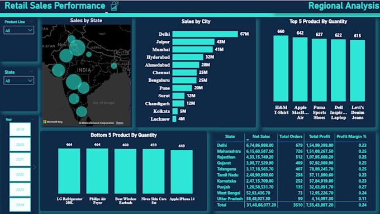Expand the State slicer header chevron
Viewport: 380px width, 214px height.
pos(31,72)
